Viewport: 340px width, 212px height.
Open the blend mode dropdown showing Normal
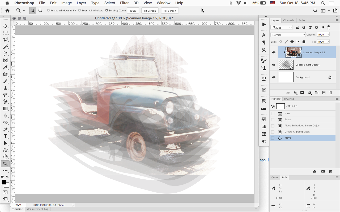tap(288, 34)
